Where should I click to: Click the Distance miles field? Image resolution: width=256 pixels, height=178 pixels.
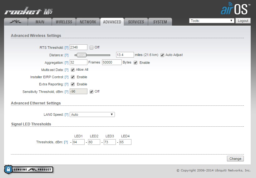125,55
